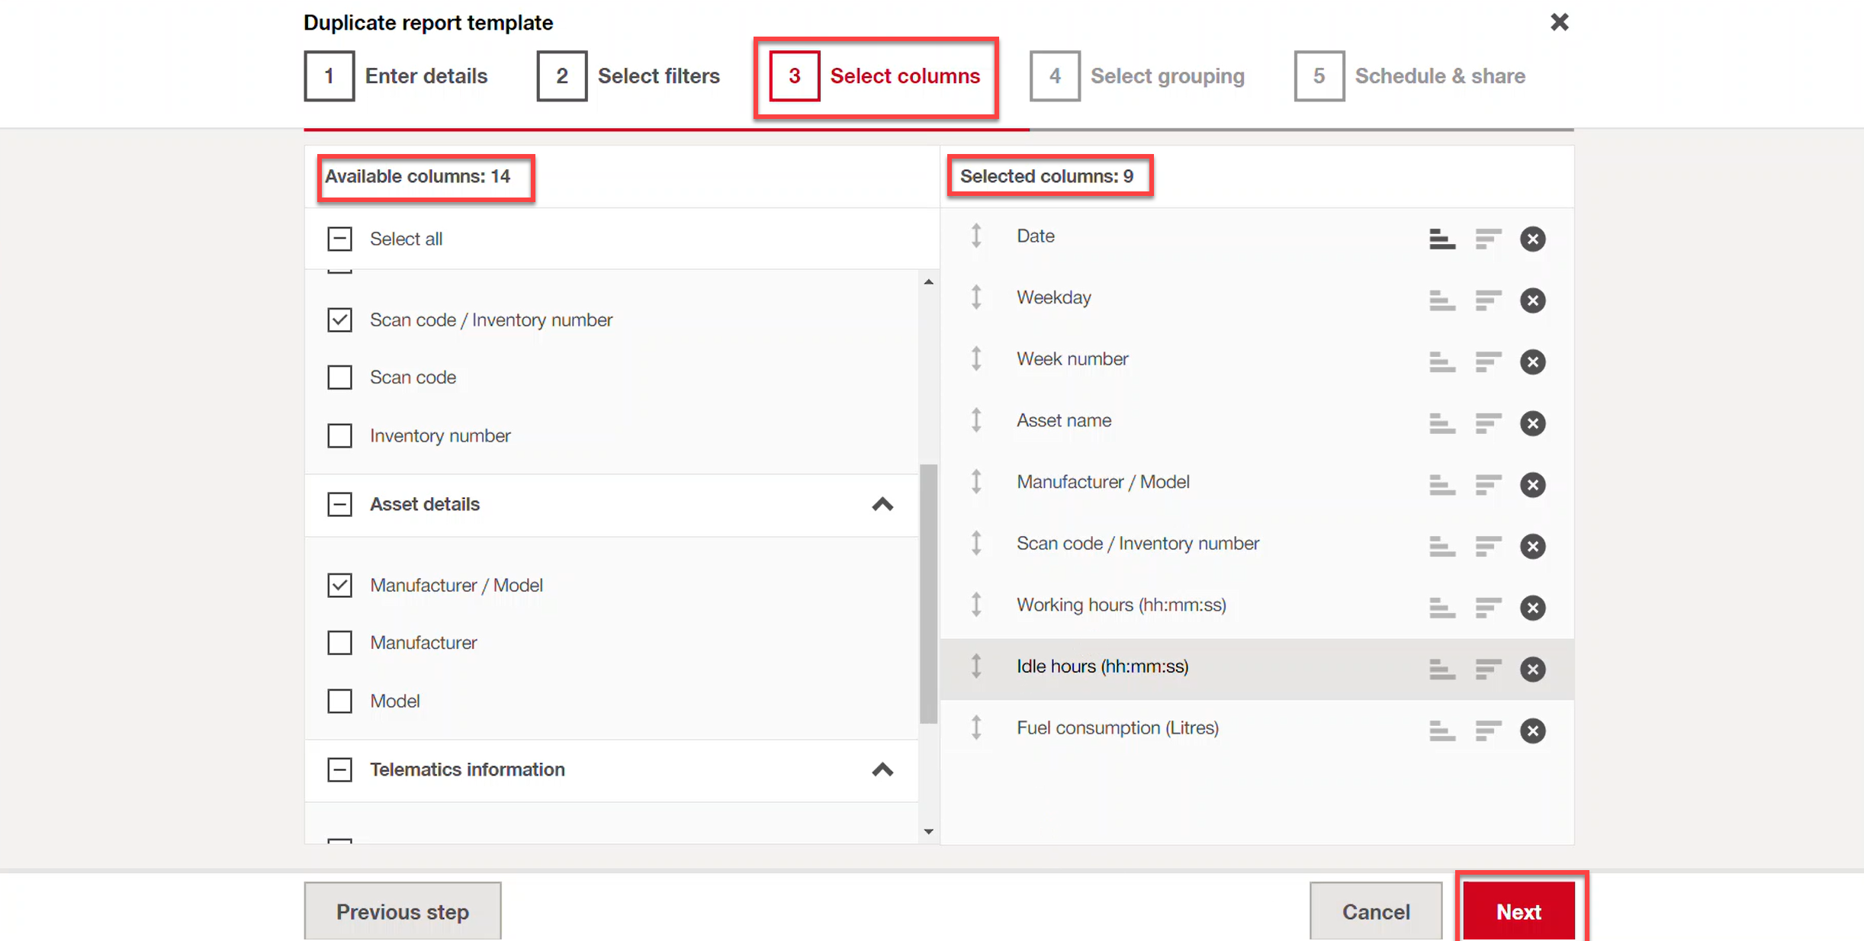Image resolution: width=1864 pixels, height=941 pixels.
Task: Sort Weekday column ascending
Action: (1441, 300)
